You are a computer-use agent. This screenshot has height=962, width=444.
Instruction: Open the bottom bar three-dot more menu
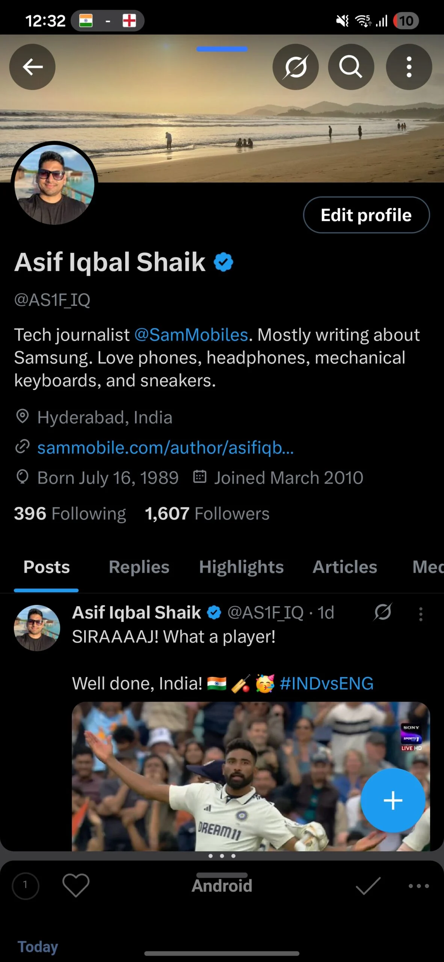coord(418,886)
